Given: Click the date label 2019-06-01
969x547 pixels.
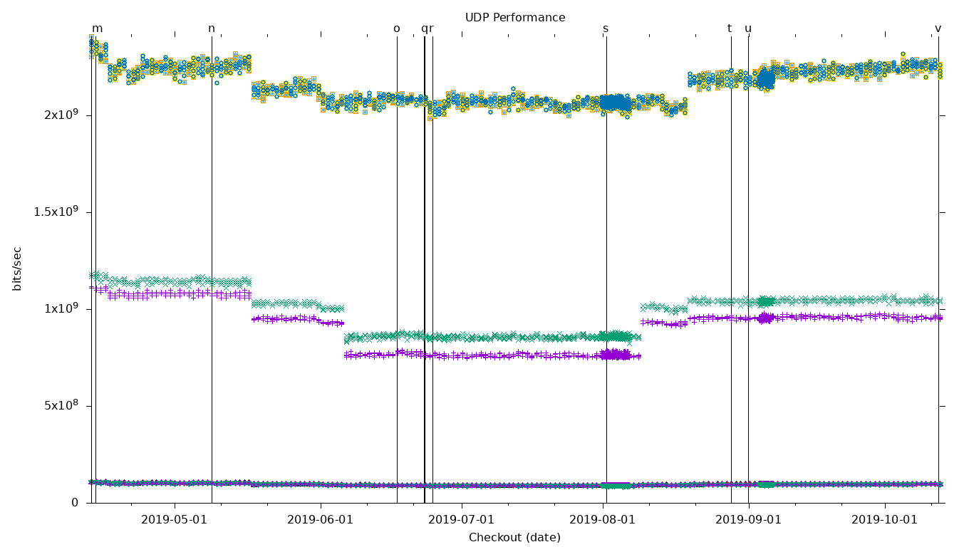Looking at the screenshot, I should pyautogui.click(x=321, y=520).
